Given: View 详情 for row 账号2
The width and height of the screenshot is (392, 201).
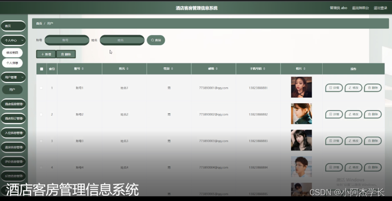Looking at the screenshot, I should pyautogui.click(x=334, y=115).
